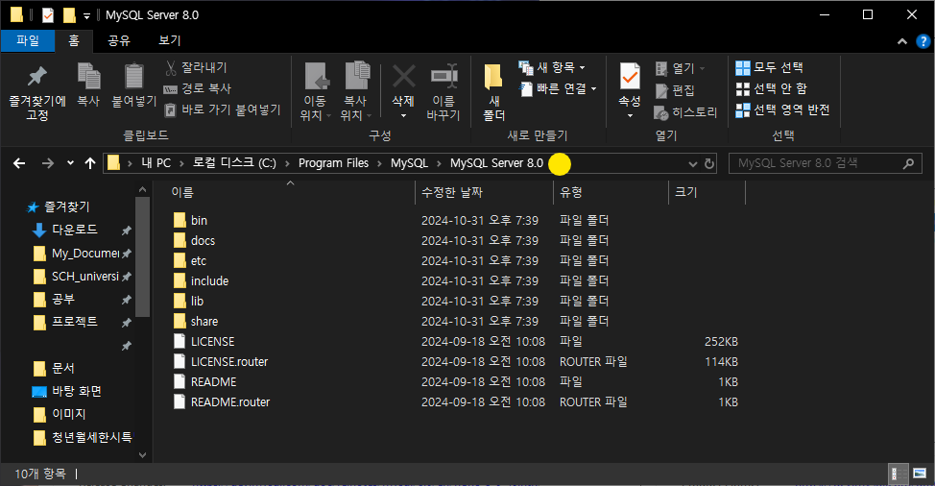Switch to Share (공유) ribbon tab

[119, 40]
